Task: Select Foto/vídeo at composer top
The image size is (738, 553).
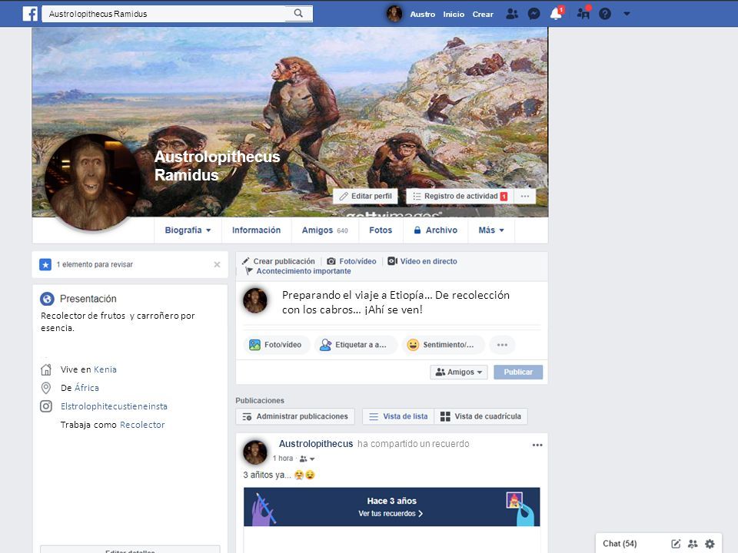Action: tap(351, 261)
